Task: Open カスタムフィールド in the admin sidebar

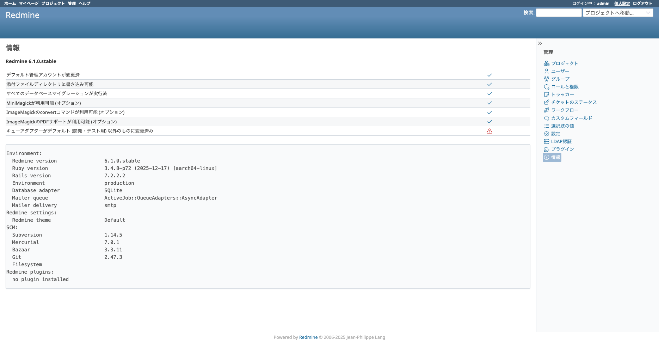Action: click(x=572, y=118)
